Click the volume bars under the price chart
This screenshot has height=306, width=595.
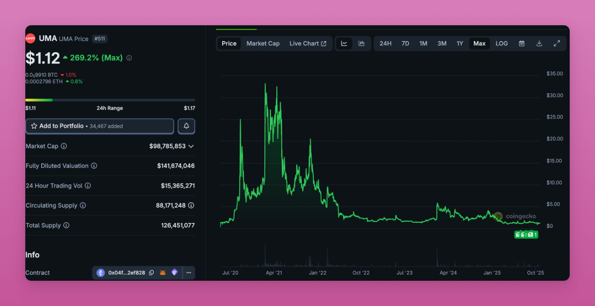(x=380, y=255)
